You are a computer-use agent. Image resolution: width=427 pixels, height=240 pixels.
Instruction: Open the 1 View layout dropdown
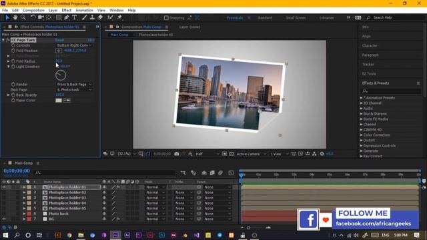pos(279,154)
